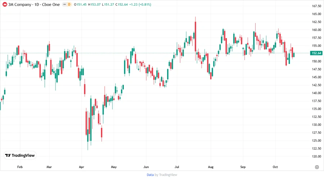Click the Cboe One exchange label
Viewport: 324px width, 179px height.
[51, 5]
